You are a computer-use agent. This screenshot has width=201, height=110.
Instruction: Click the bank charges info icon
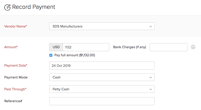point(193,47)
